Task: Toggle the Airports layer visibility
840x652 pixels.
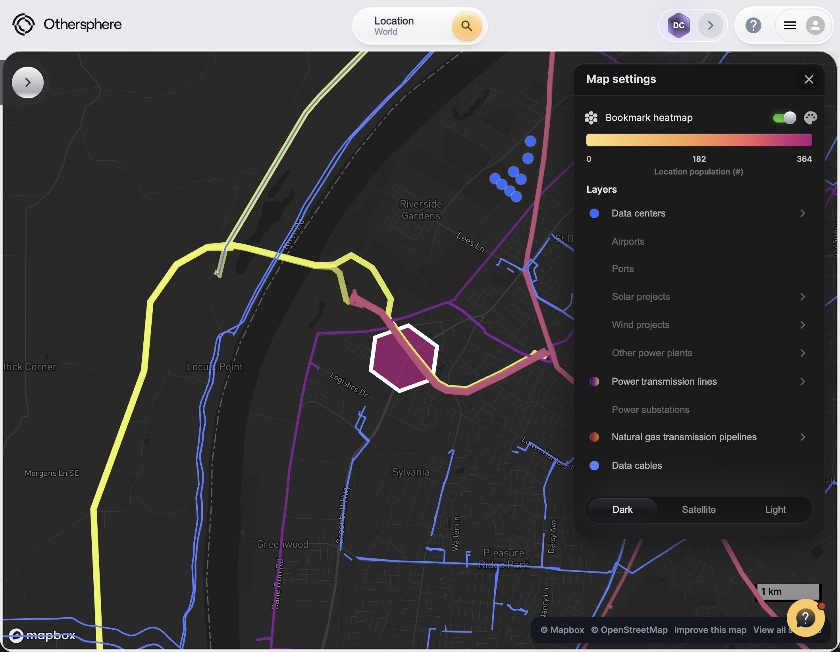Action: [x=628, y=242]
